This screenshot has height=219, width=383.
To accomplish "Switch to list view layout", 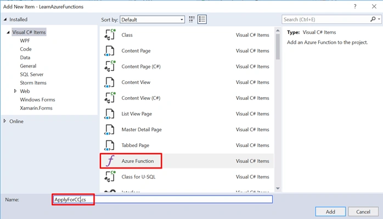I will (x=202, y=20).
